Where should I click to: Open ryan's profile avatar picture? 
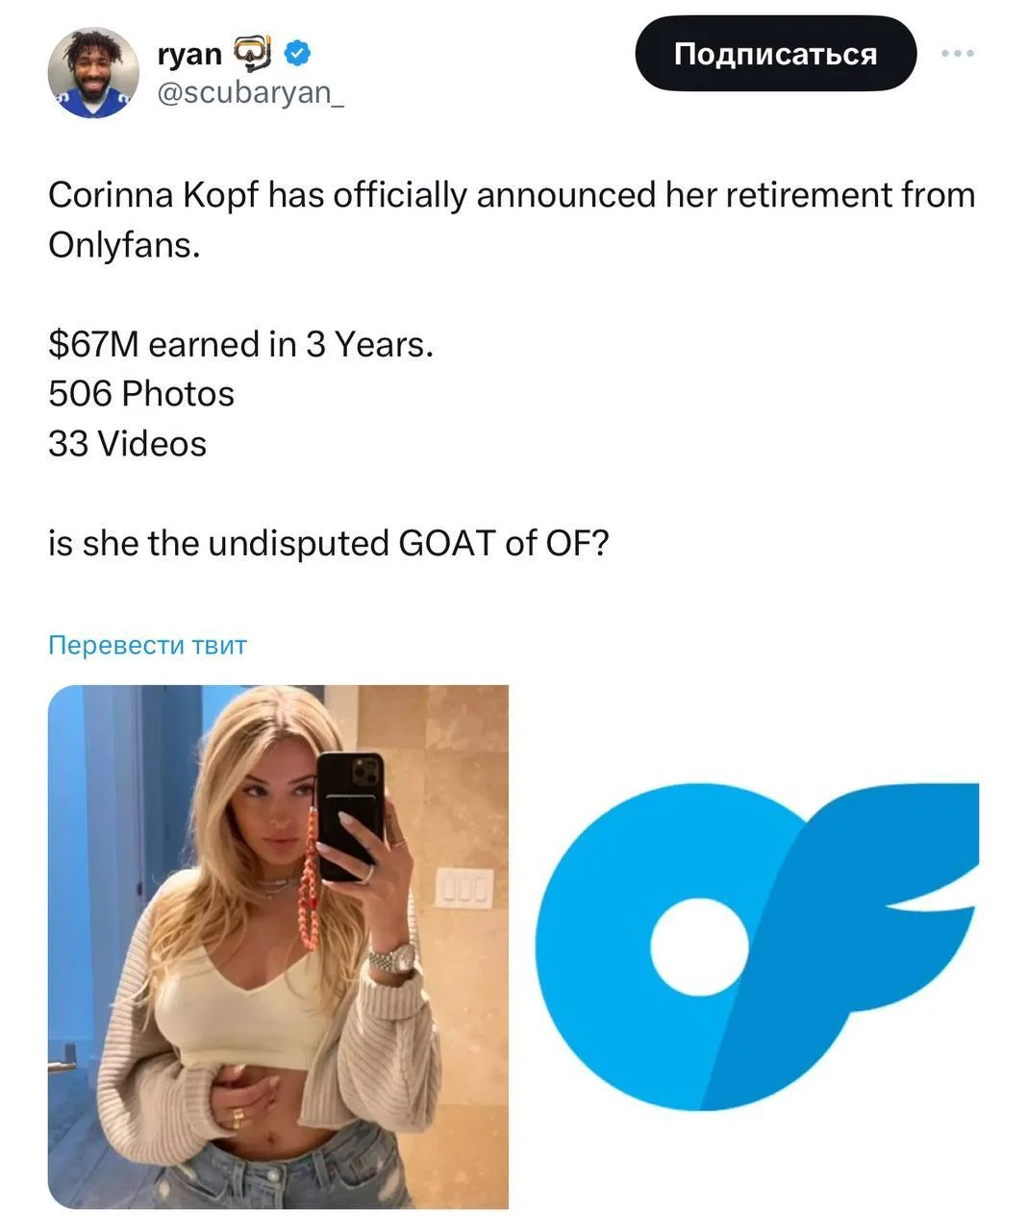pos(93,73)
